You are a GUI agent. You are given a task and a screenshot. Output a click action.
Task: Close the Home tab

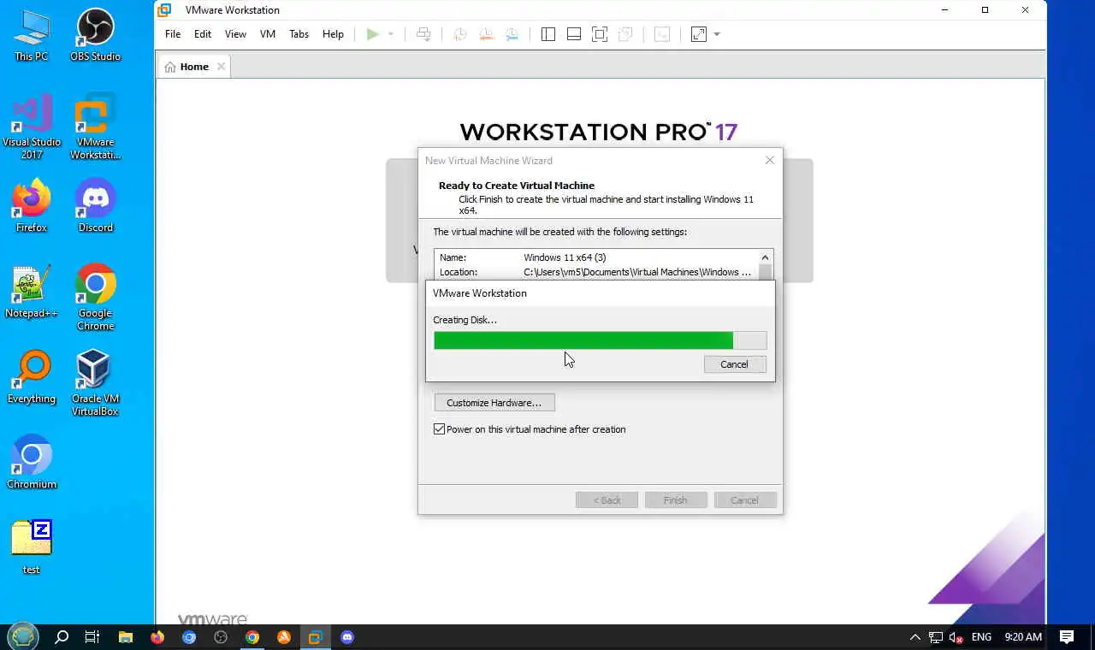click(221, 67)
